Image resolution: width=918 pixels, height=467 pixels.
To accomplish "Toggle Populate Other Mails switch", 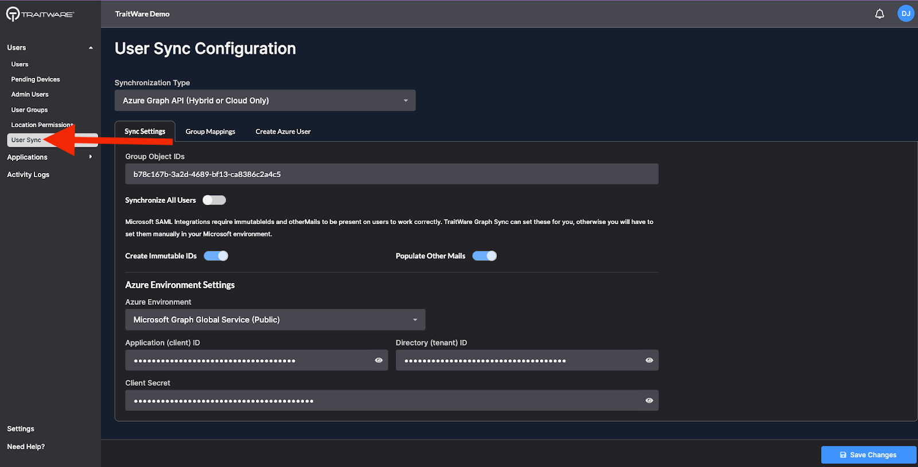I will click(x=485, y=256).
